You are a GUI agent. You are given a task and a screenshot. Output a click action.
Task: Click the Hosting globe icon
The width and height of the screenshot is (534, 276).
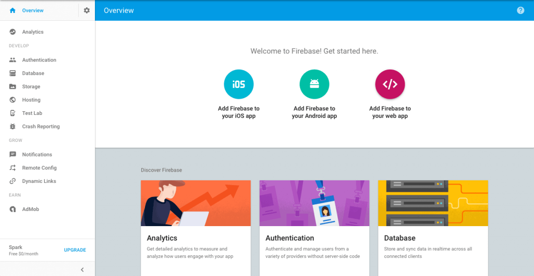click(x=13, y=100)
